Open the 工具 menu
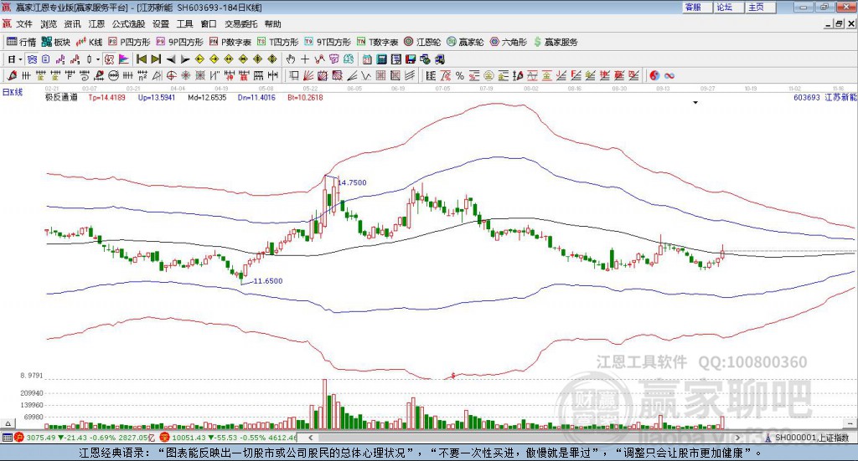This screenshot has height=461, width=858. [x=185, y=24]
